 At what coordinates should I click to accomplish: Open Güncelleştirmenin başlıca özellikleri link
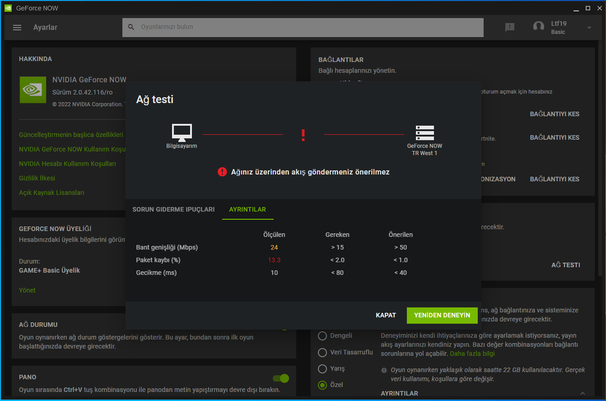pyautogui.click(x=71, y=135)
